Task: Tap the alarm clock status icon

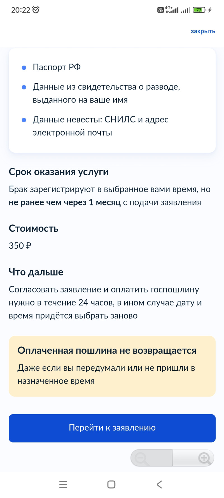Action: point(36,10)
